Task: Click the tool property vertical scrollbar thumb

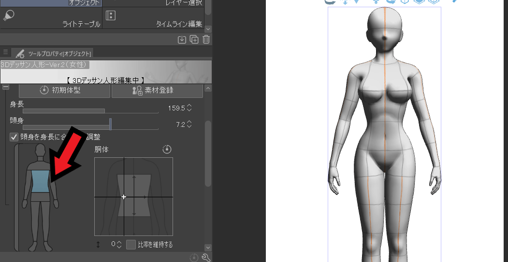Action: (x=208, y=153)
